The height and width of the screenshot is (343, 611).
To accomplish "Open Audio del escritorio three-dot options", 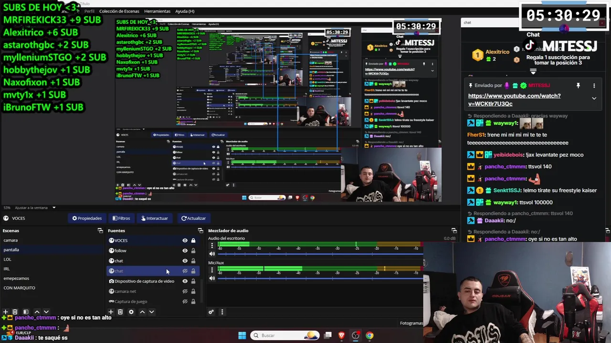I will tap(212, 246).
